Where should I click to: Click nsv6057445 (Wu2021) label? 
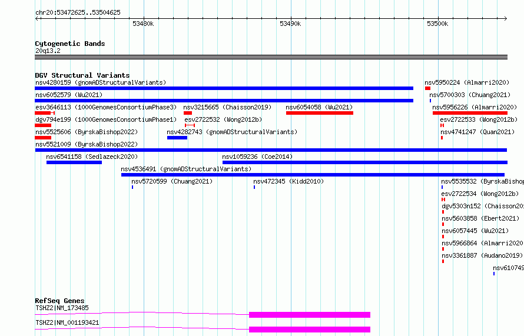pos(475,231)
